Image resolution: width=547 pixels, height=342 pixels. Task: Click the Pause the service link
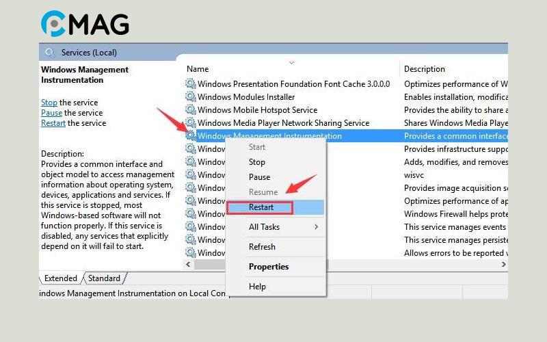(x=52, y=113)
